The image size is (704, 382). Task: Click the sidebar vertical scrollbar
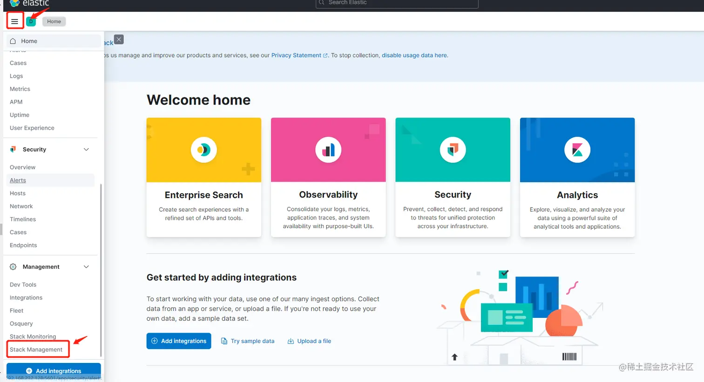tap(101, 270)
